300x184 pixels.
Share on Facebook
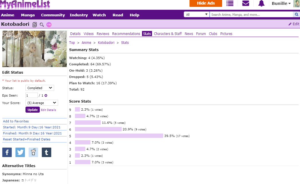point(7,152)
